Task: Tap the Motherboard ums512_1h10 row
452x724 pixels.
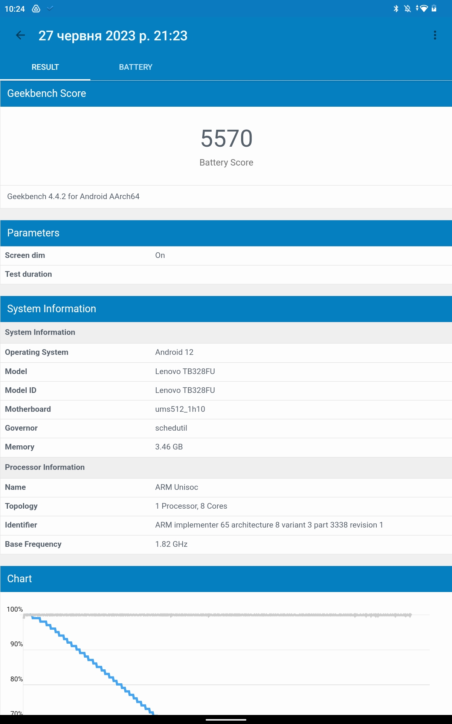Action: 226,410
